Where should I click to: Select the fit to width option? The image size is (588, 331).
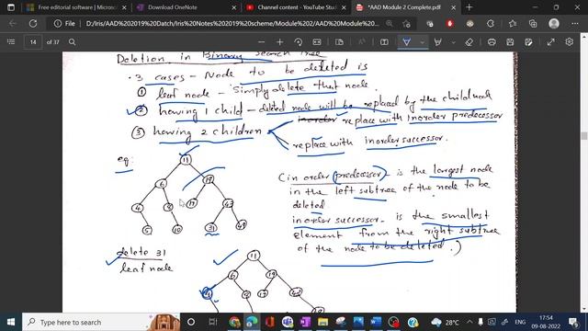(317, 42)
